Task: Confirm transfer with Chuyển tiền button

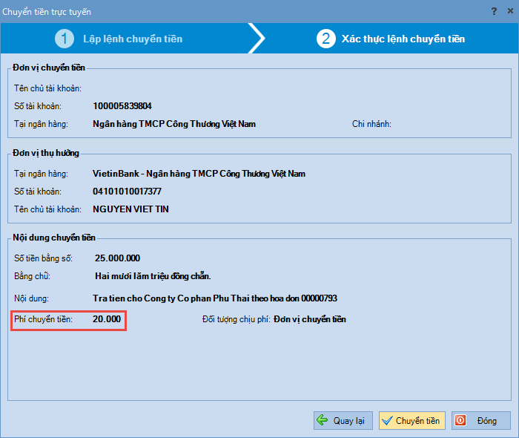Action: [411, 421]
